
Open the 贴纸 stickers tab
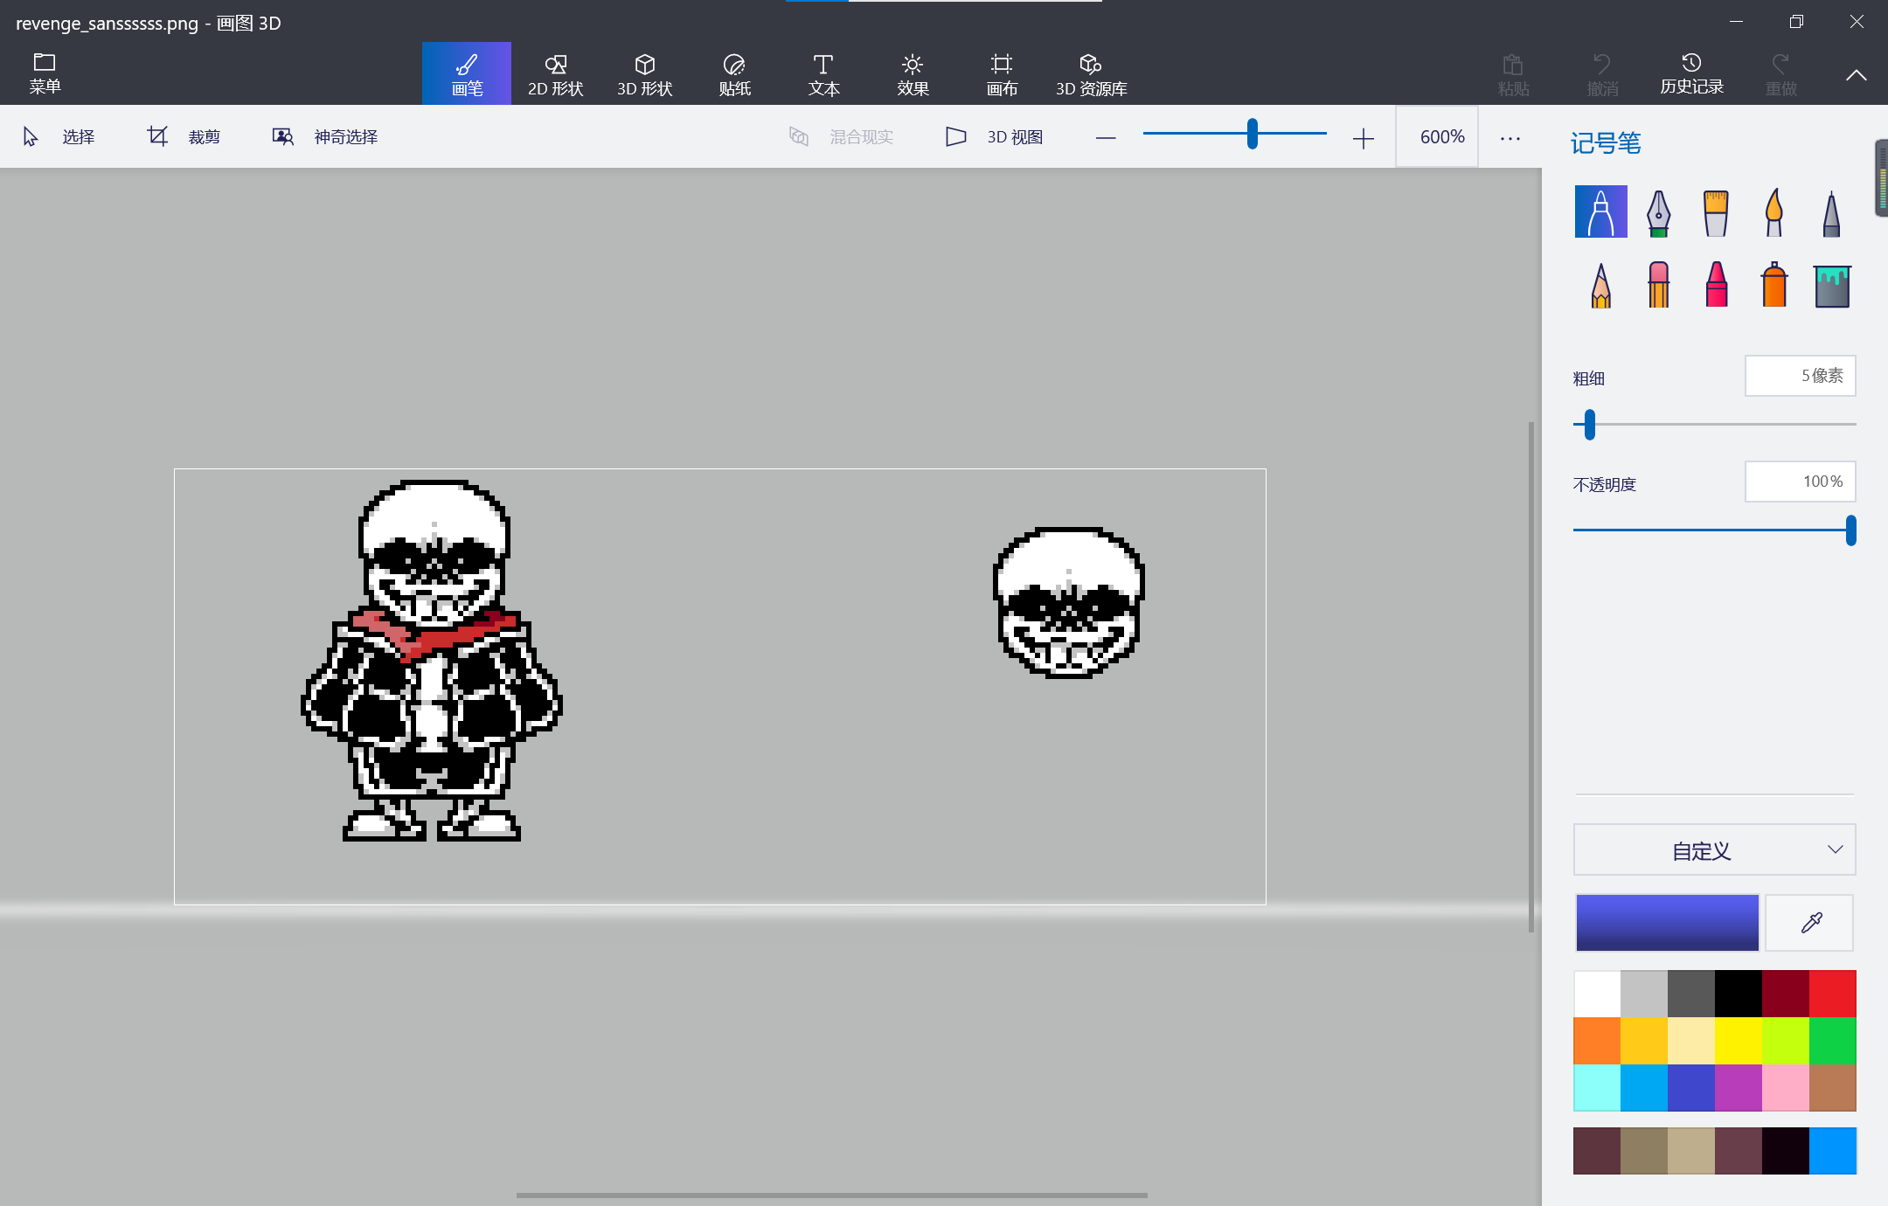click(x=734, y=74)
